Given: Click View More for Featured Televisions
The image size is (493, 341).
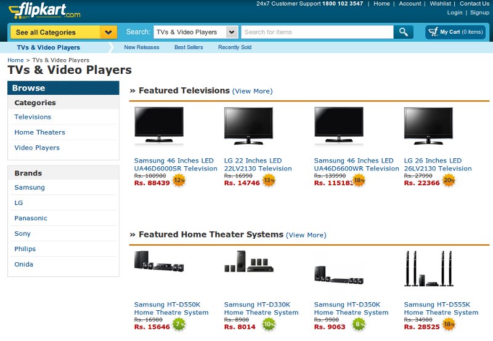Looking at the screenshot, I should coord(253,91).
